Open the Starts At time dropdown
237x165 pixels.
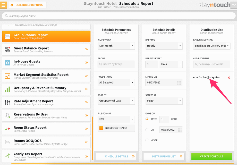(x=164, y=101)
